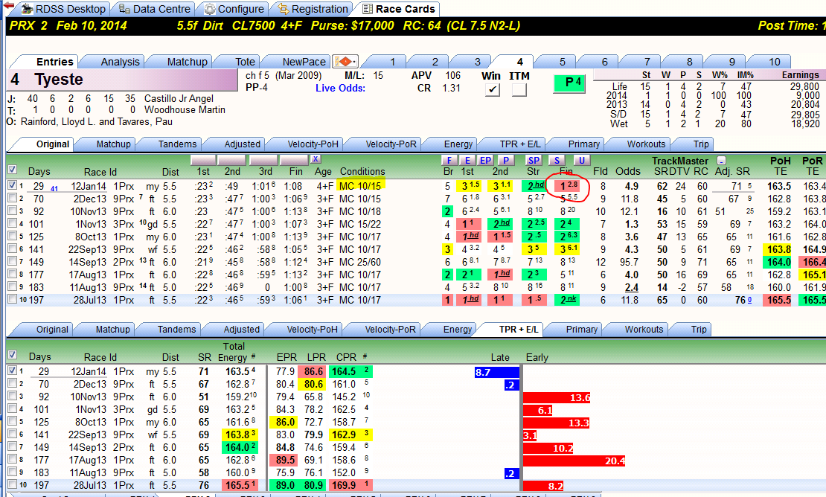Toggle the Win checkbox
The width and height of the screenshot is (826, 497).
pyautogui.click(x=492, y=89)
